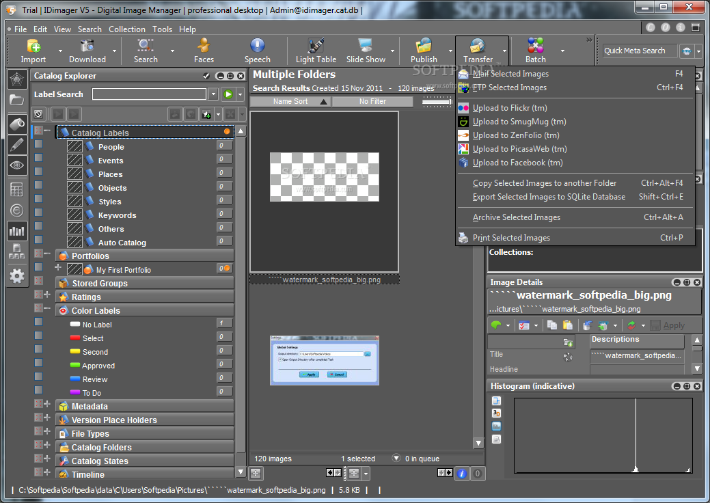Expand the Catalog Folders tree node
Viewport: 710px width, 503px height.
pos(47,445)
